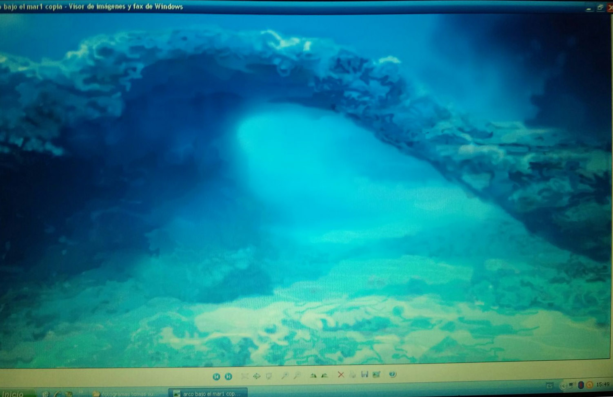Delete the image with the red X
613x397 pixels.
click(x=341, y=375)
